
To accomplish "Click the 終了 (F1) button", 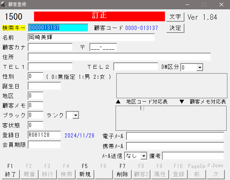I will (x=10, y=174).
